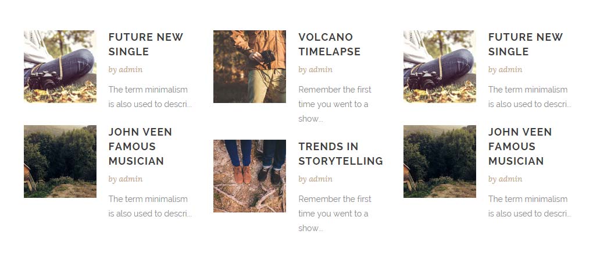593x259 pixels.
Task: Open the right column forest thumbnail
Action: (440, 161)
